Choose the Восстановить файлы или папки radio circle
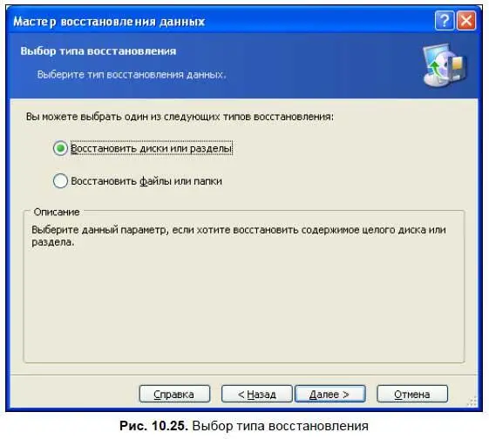489x439 pixels. 60,180
